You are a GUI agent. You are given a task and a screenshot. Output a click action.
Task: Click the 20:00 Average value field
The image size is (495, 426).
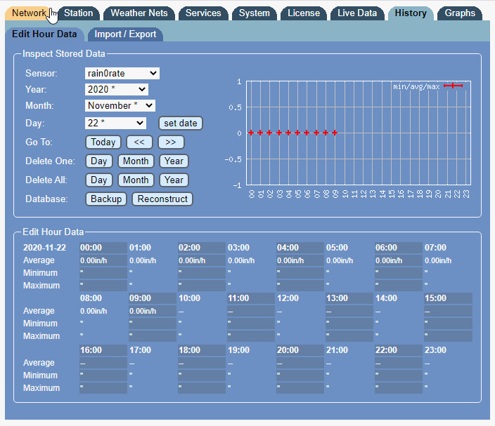coord(300,363)
